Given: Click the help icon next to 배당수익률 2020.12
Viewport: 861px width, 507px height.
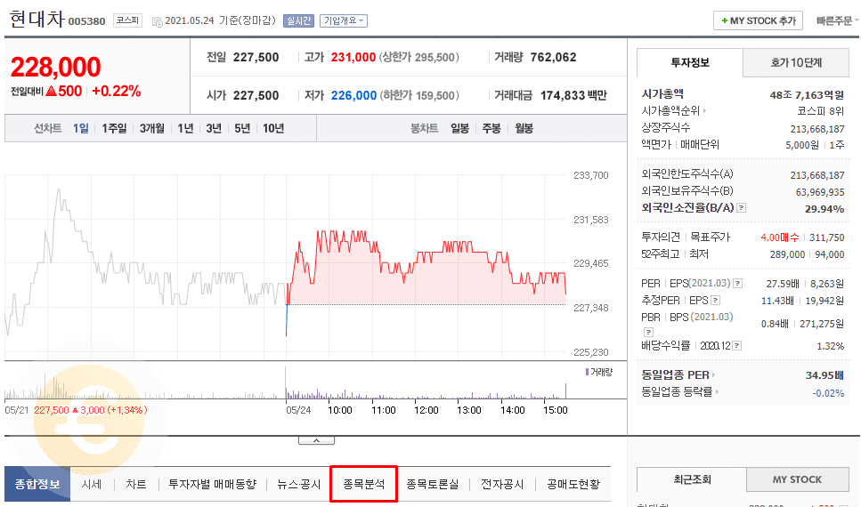Looking at the screenshot, I should tap(737, 346).
